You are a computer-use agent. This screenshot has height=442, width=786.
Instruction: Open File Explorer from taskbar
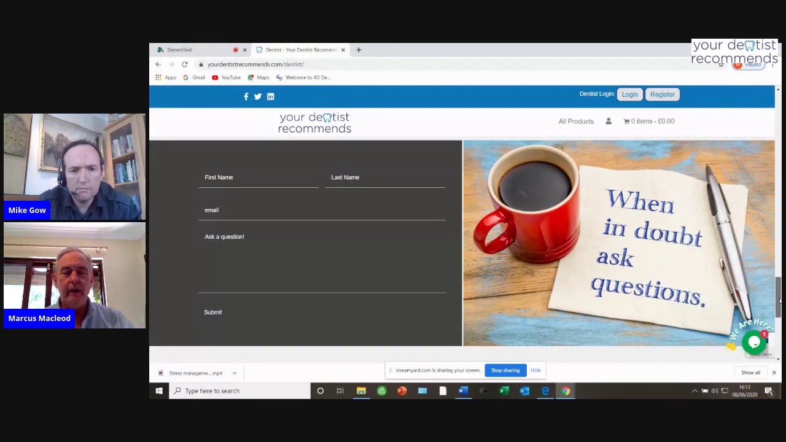click(361, 390)
